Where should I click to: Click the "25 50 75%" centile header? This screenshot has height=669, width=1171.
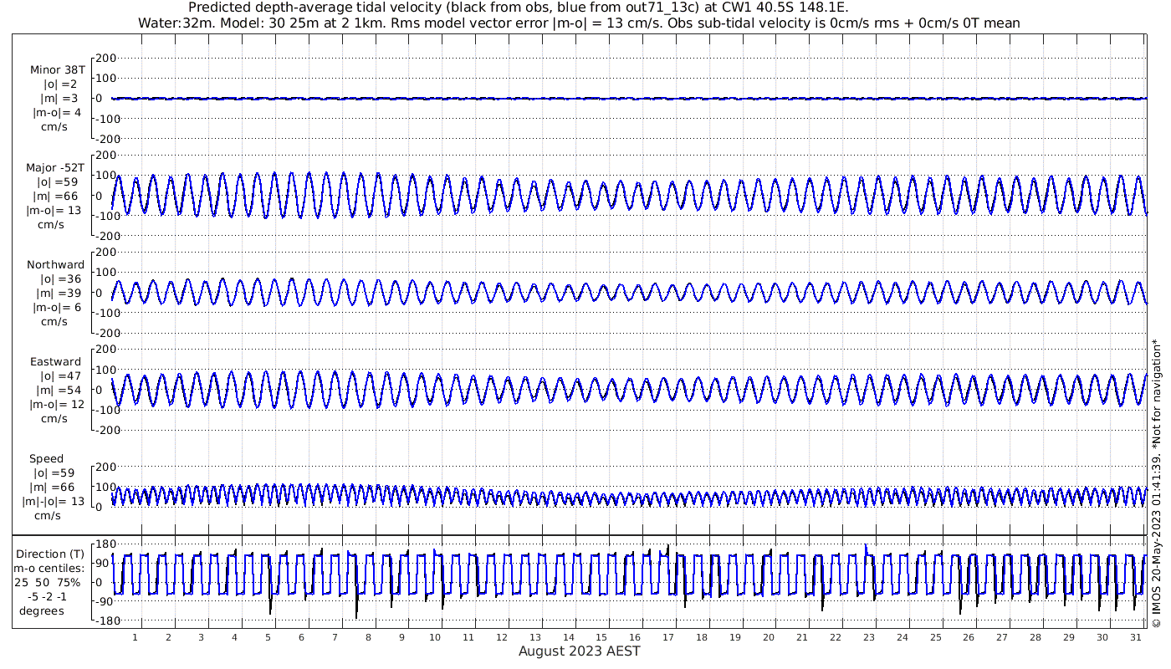[x=47, y=583]
